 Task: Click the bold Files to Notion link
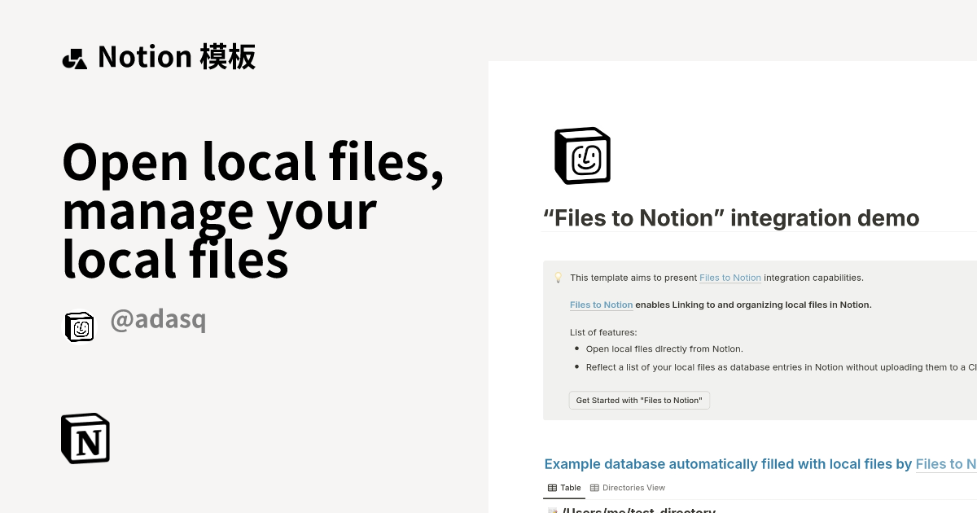coord(601,305)
